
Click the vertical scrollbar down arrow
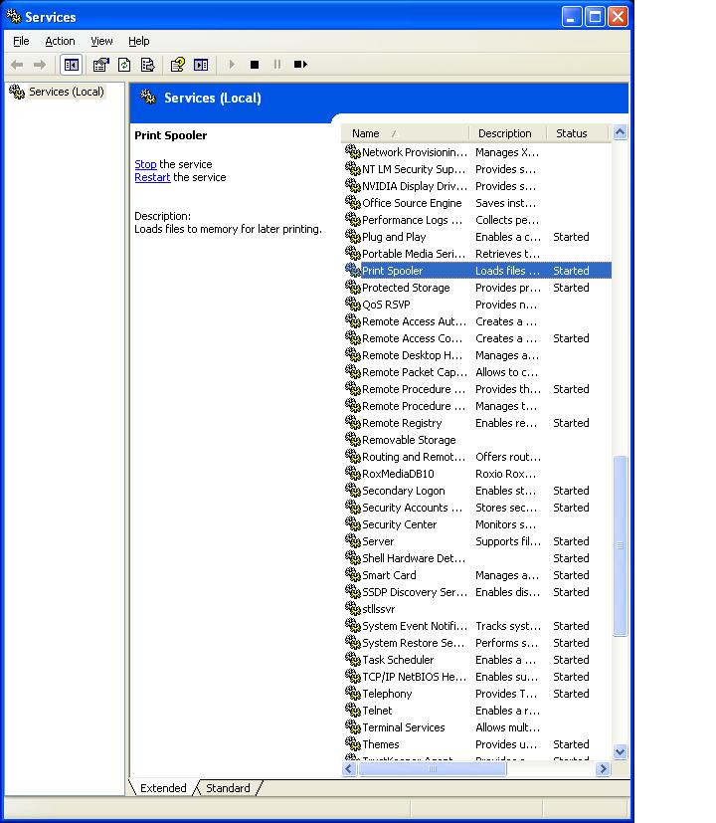[621, 752]
